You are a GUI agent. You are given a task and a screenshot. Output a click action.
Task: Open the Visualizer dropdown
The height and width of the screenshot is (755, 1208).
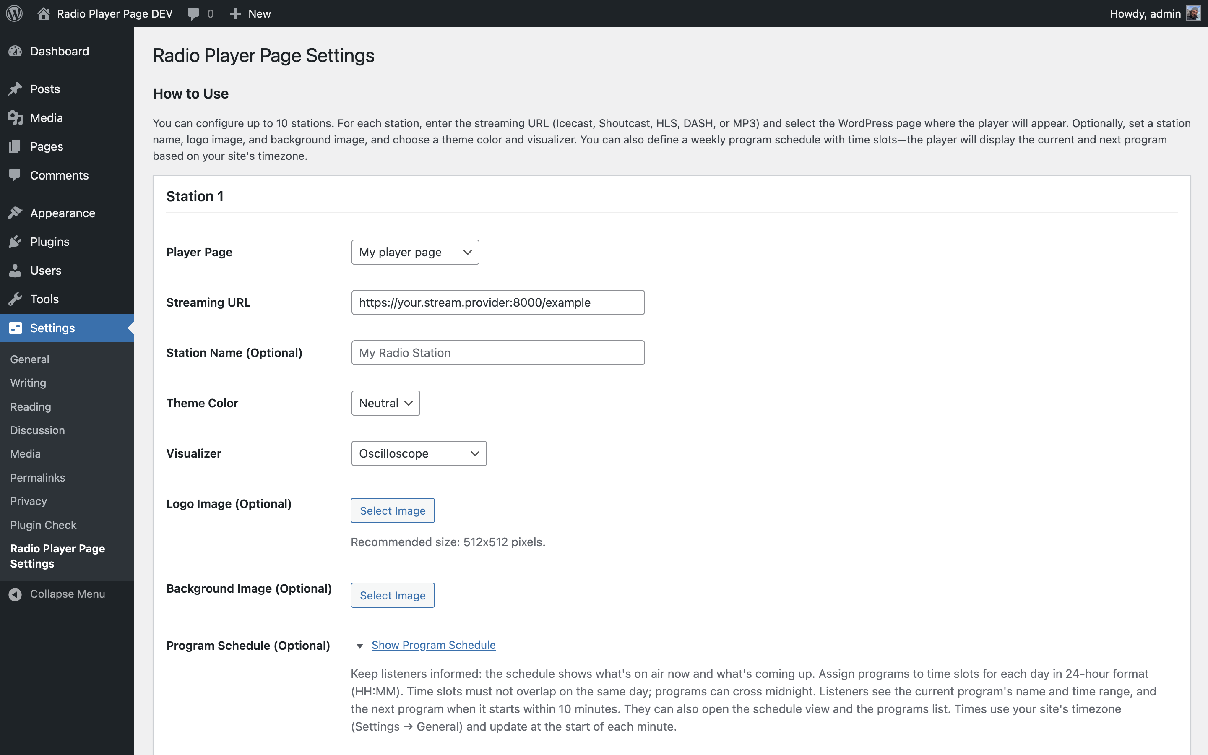pyautogui.click(x=418, y=453)
